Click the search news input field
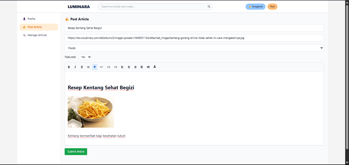Viewport: 349px width, 165px height. click(153, 7)
